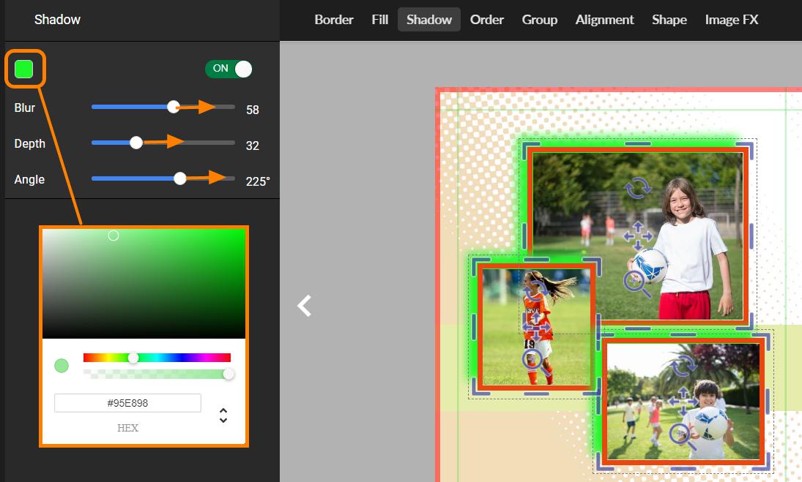Viewport: 802px width, 482px height.
Task: Click the move icon on the girl-with-ball photo
Action: [x=638, y=236]
